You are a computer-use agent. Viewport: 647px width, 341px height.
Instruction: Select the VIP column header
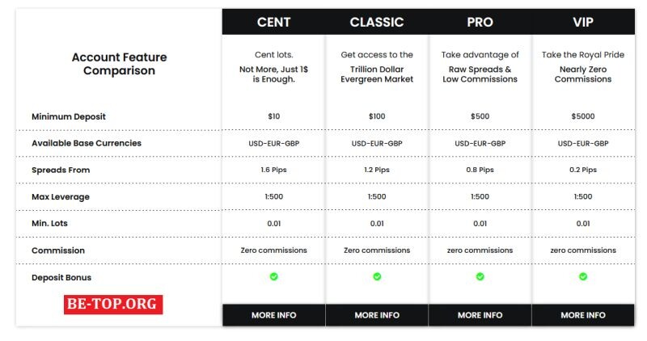(583, 22)
